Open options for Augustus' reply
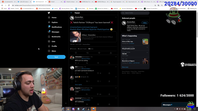This screenshot has width=198, height=111. 116,88
